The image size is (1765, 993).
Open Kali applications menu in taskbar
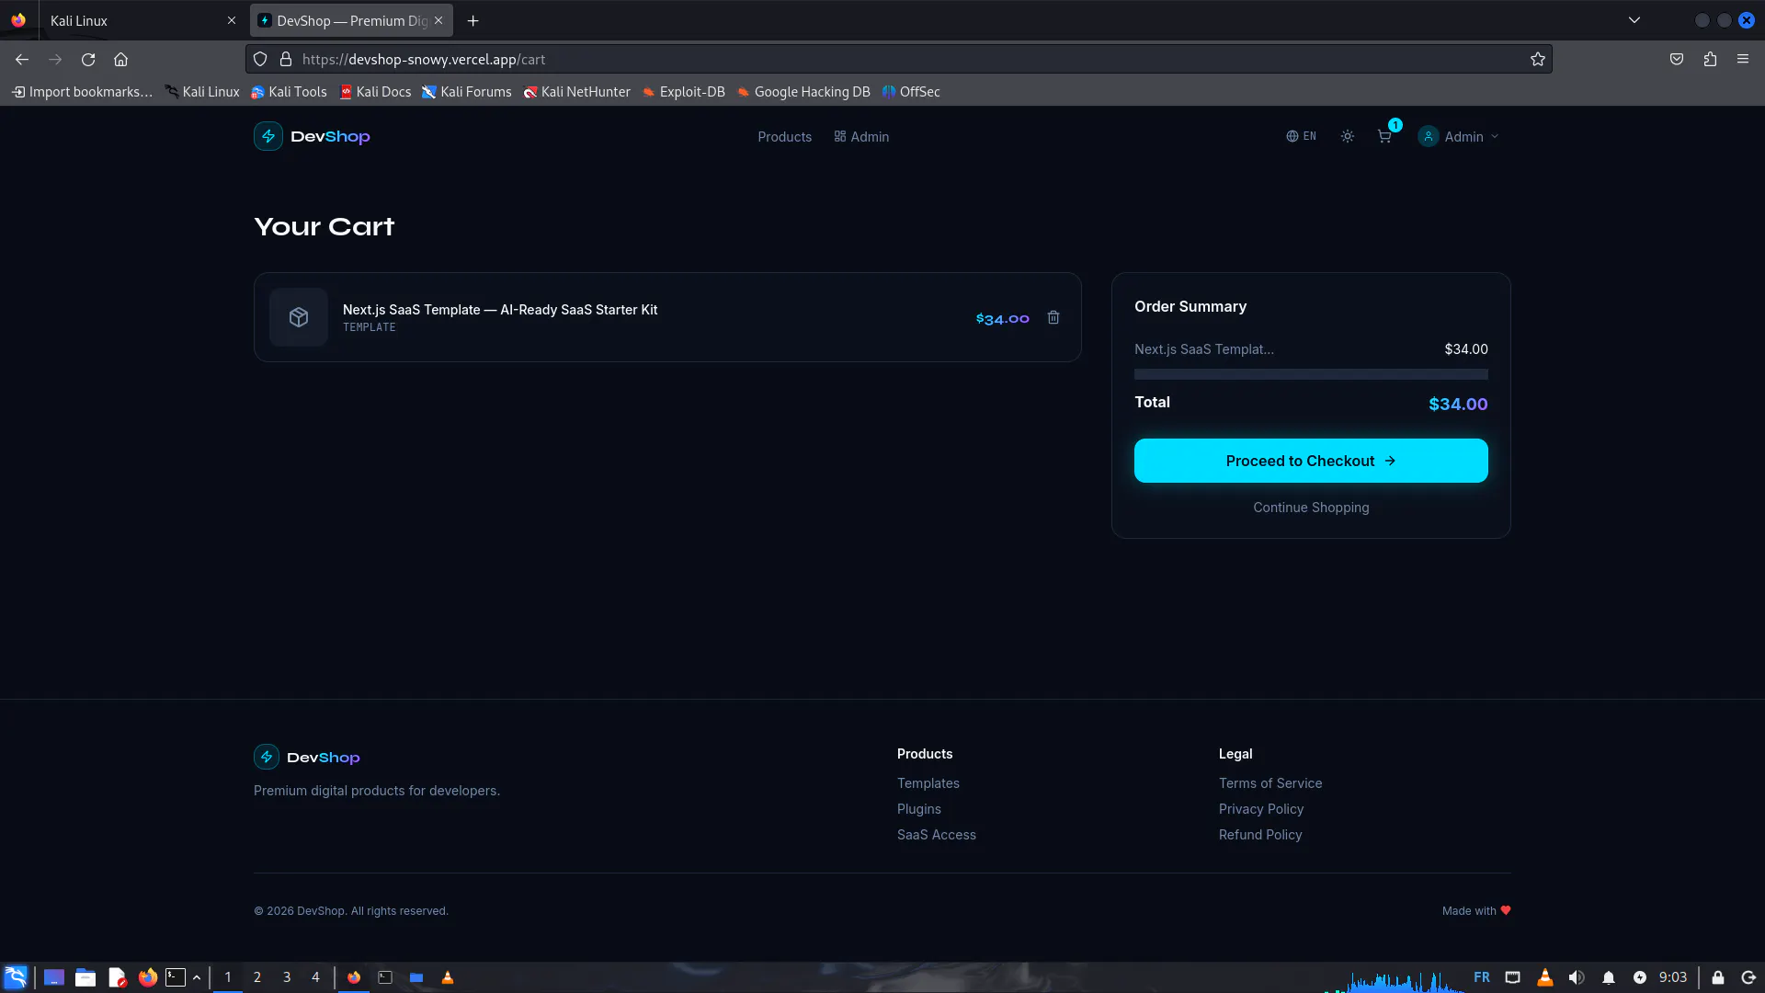click(16, 977)
